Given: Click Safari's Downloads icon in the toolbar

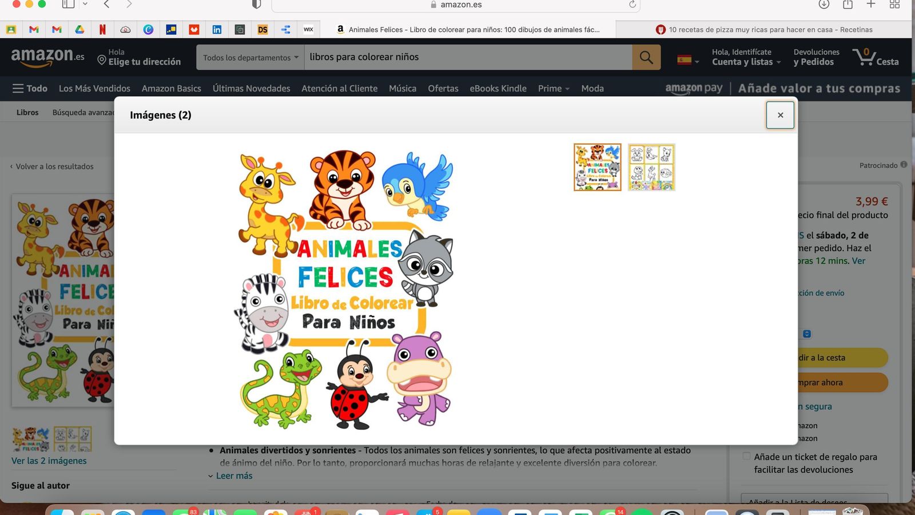Looking at the screenshot, I should pos(823,5).
